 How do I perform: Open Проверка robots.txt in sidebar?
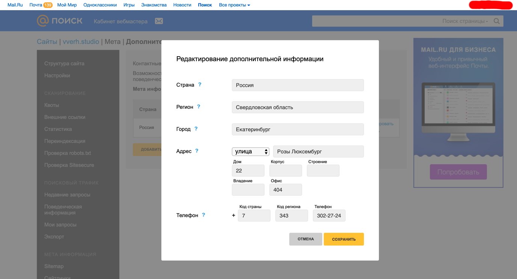(68, 153)
